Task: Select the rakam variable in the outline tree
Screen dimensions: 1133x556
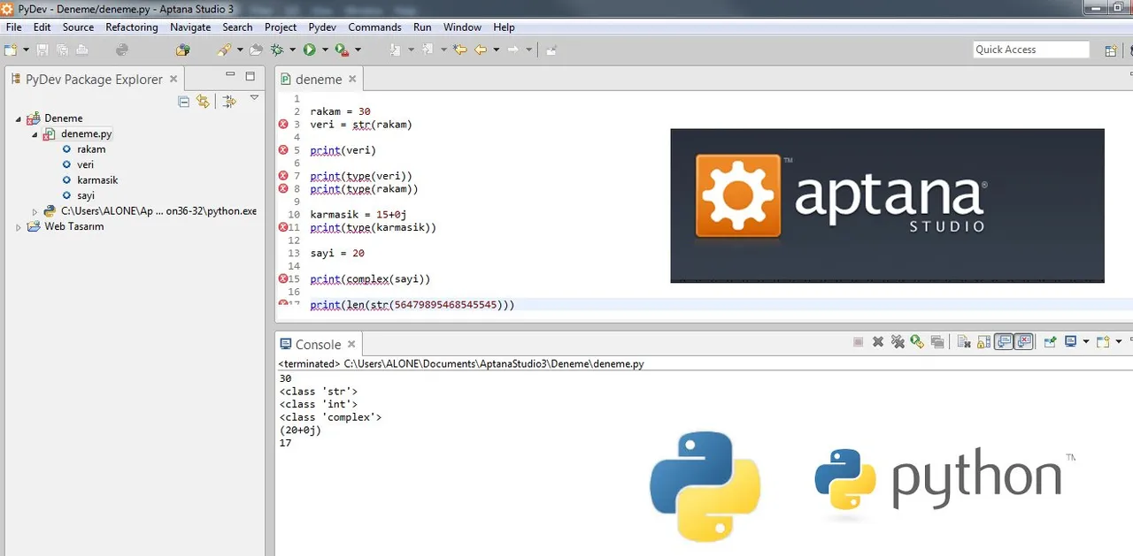Action: (91, 149)
